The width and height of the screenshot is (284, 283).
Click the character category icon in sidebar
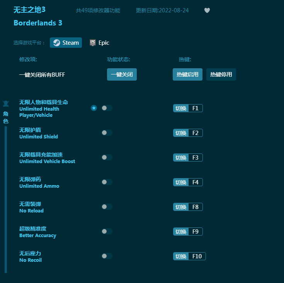click(x=6, y=104)
